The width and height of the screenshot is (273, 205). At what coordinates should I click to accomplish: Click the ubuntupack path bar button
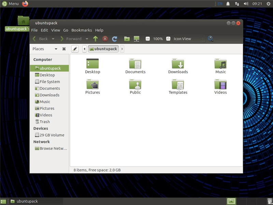pos(103,49)
